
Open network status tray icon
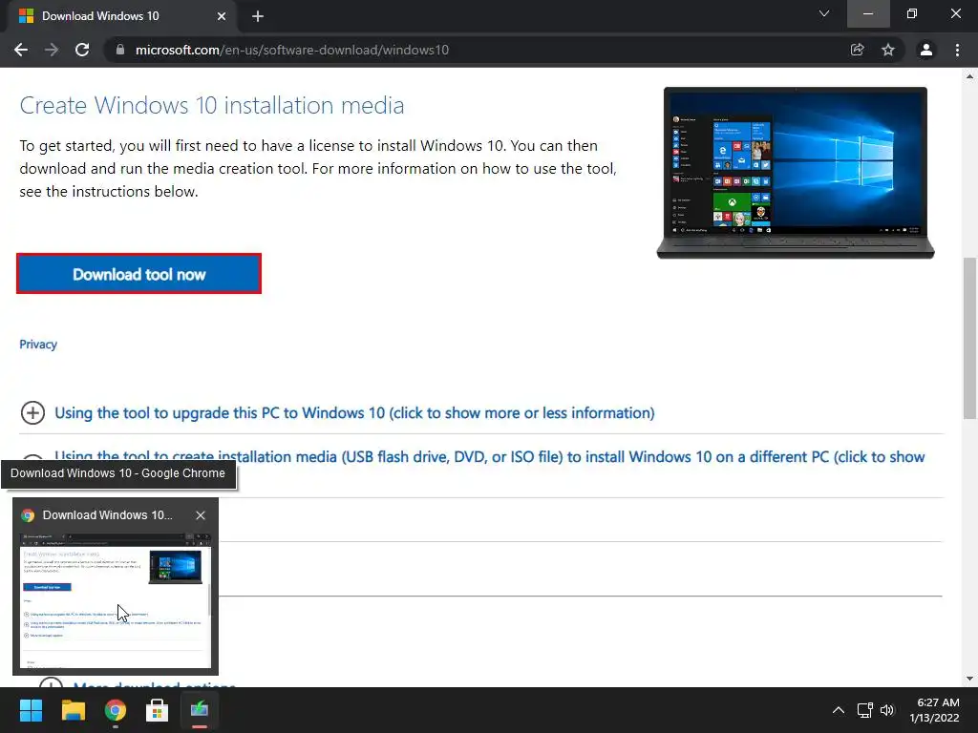[x=864, y=710]
